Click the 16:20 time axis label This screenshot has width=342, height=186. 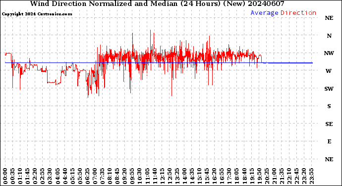click(215, 176)
